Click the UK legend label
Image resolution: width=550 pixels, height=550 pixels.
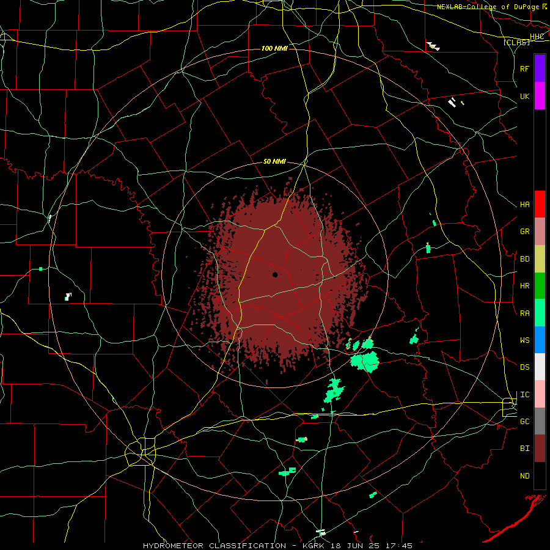click(x=524, y=97)
